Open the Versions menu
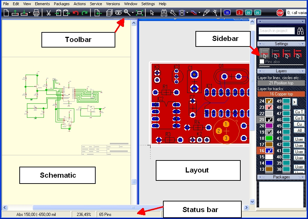 [x=113, y=4]
